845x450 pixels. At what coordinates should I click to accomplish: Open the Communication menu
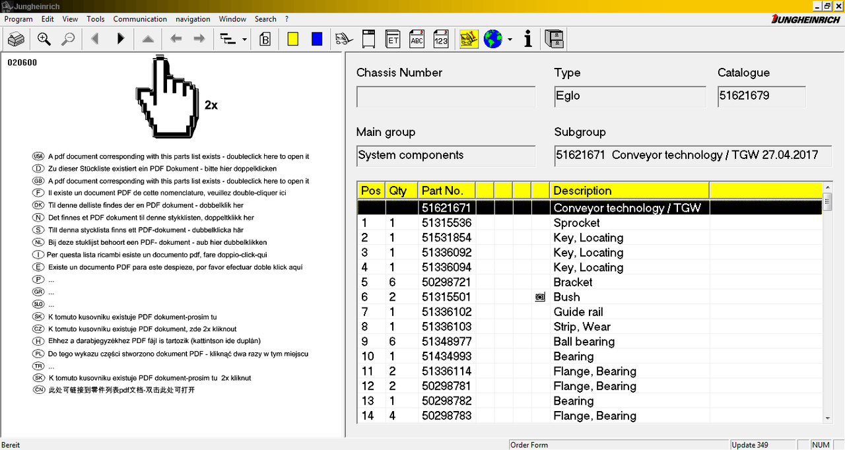140,19
